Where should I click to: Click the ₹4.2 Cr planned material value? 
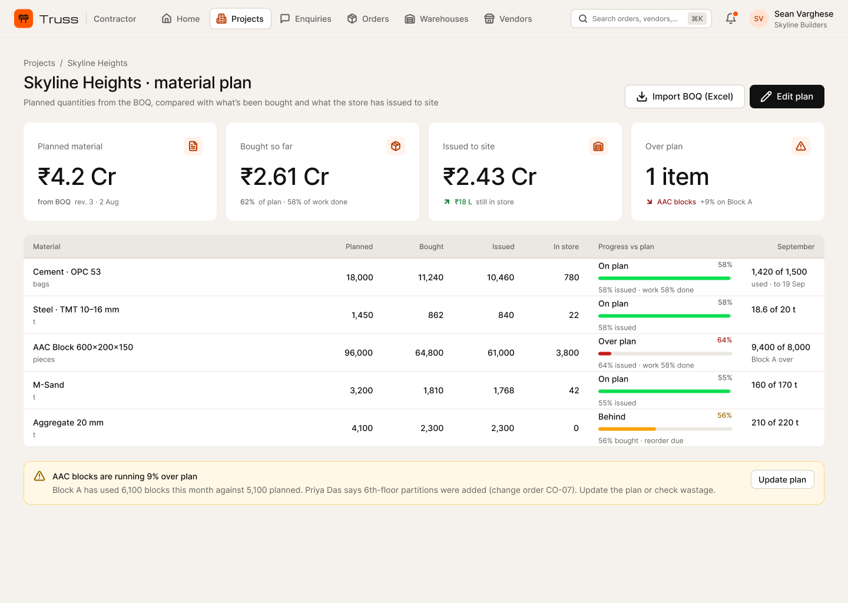coord(77,177)
